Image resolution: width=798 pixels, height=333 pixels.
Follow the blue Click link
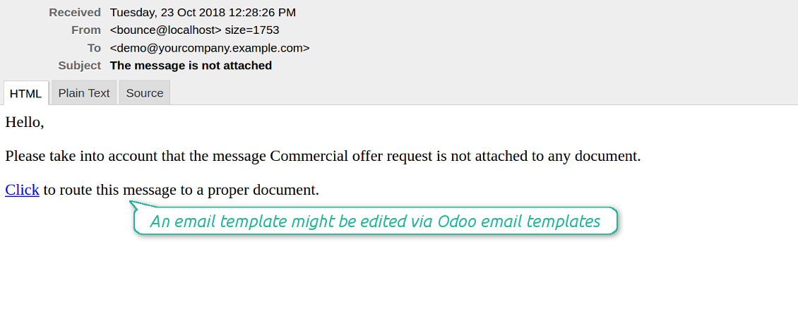coord(22,190)
